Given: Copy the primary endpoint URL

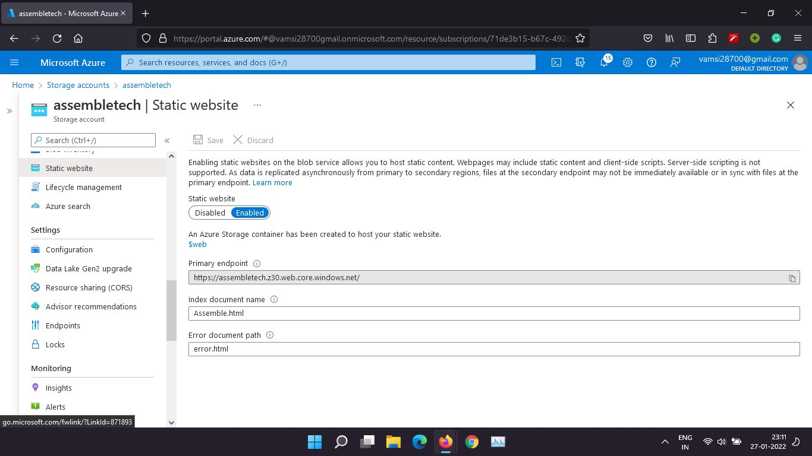Looking at the screenshot, I should pyautogui.click(x=791, y=277).
